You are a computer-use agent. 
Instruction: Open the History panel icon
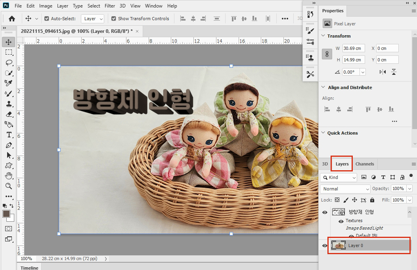pyautogui.click(x=310, y=14)
